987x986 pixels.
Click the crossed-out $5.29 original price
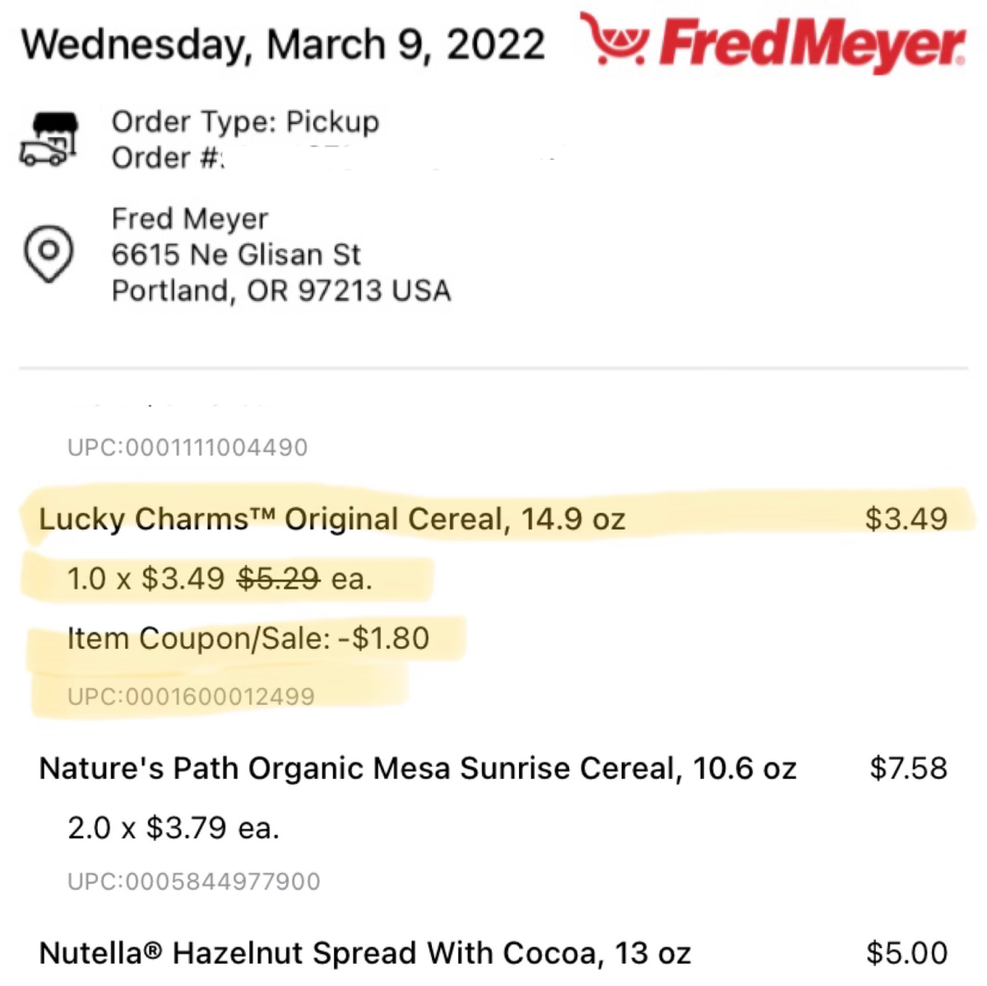(x=278, y=579)
